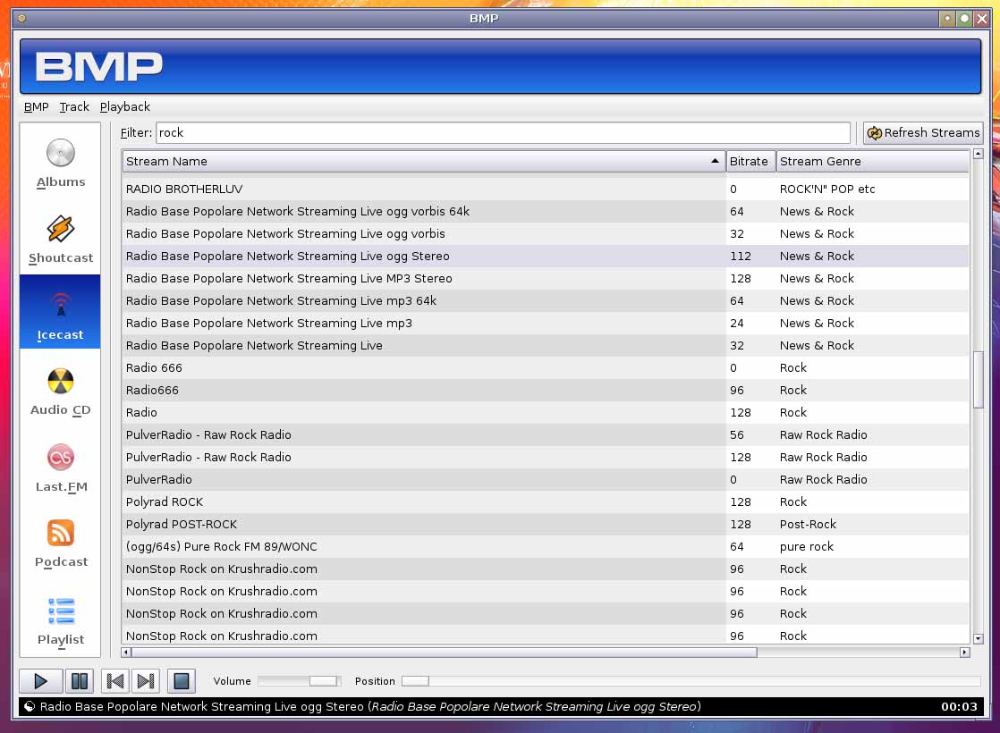Image resolution: width=1000 pixels, height=733 pixels.
Task: Click the Filter text field
Action: tap(504, 132)
